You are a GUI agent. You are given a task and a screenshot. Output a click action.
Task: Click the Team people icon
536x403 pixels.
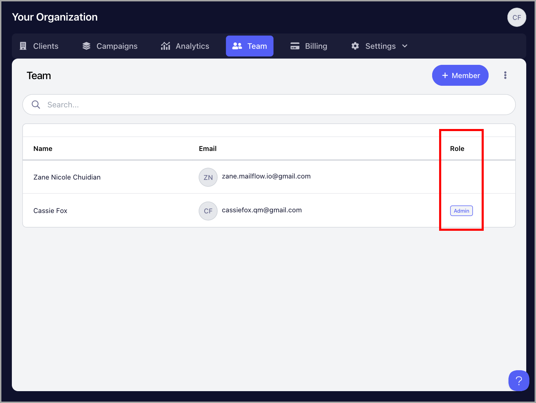(237, 46)
